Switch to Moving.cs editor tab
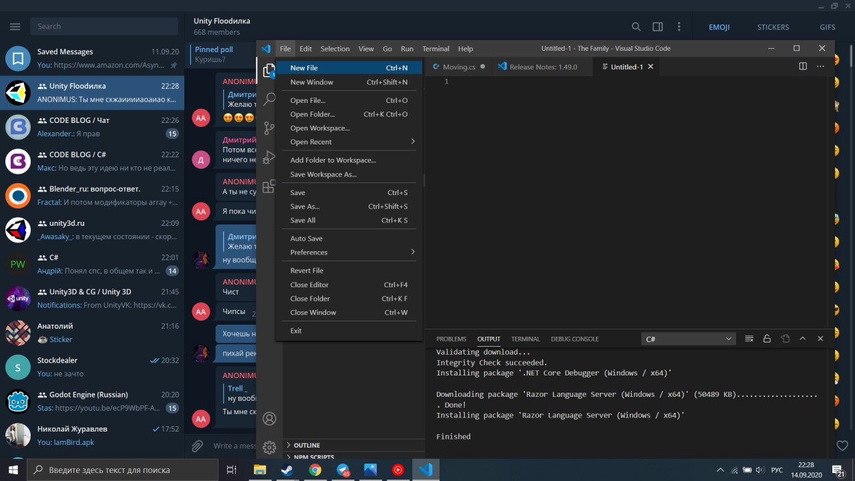Image resolution: width=855 pixels, height=481 pixels. tap(458, 67)
